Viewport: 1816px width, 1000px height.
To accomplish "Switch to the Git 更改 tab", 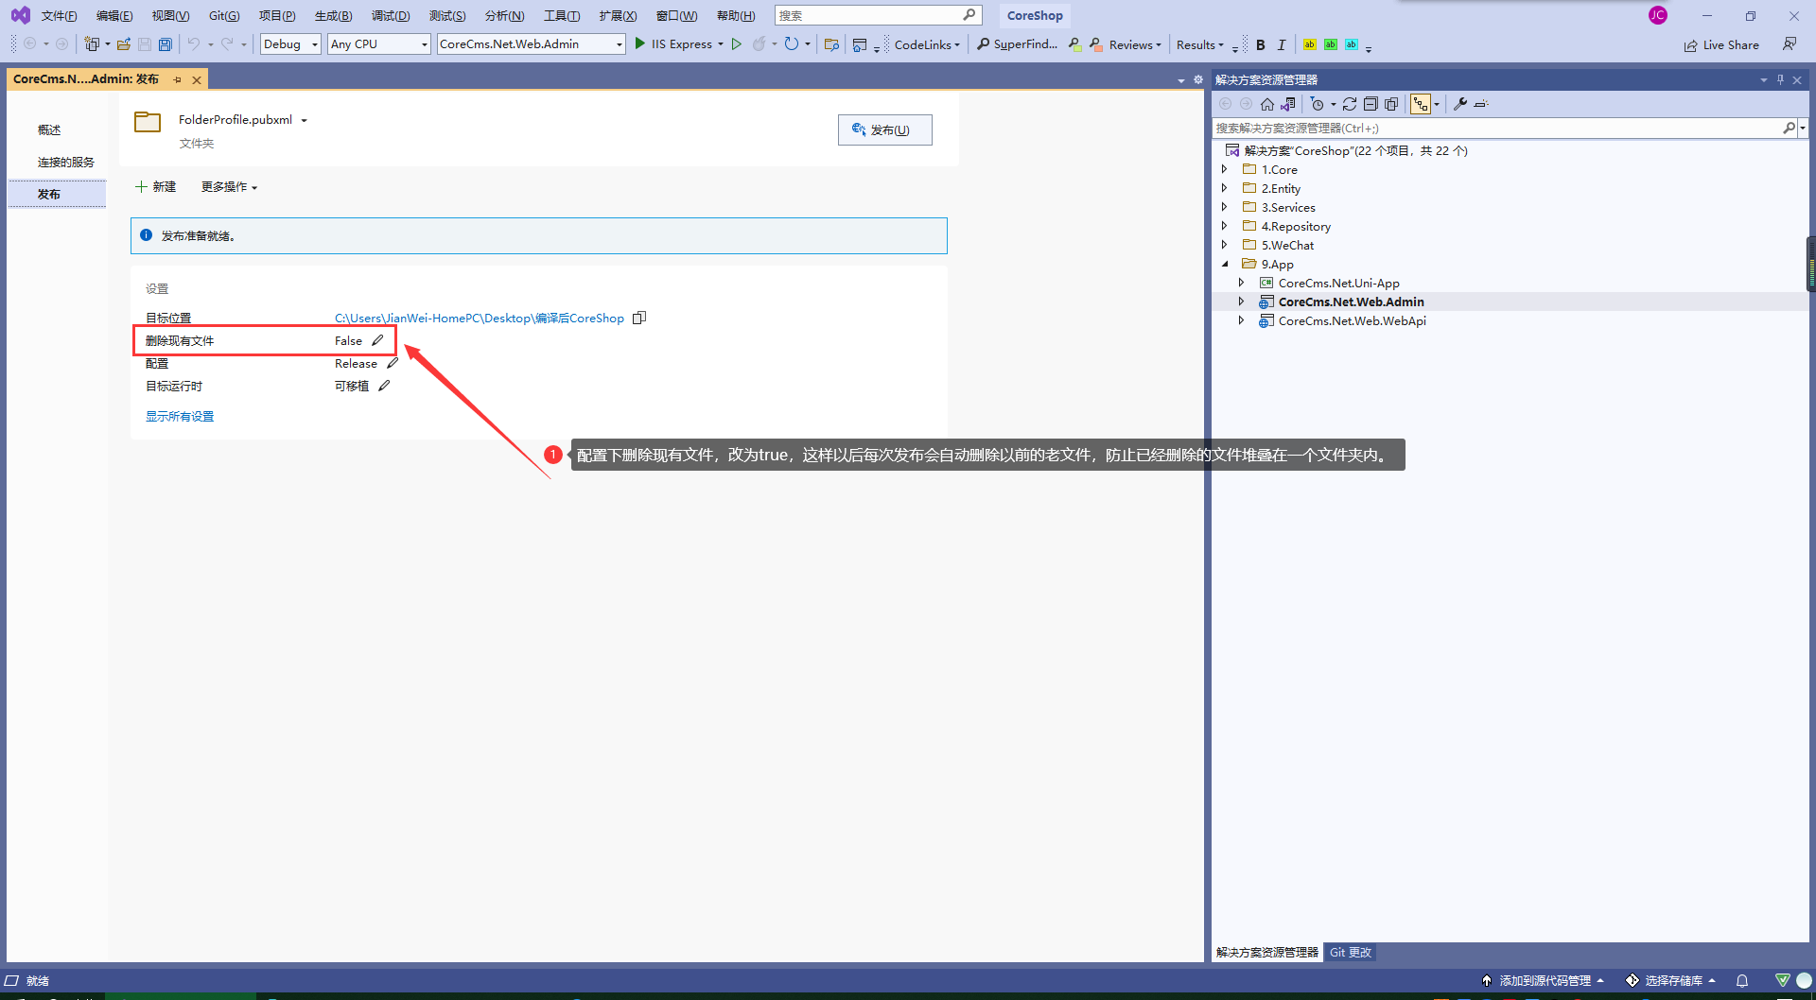I will 1350,952.
